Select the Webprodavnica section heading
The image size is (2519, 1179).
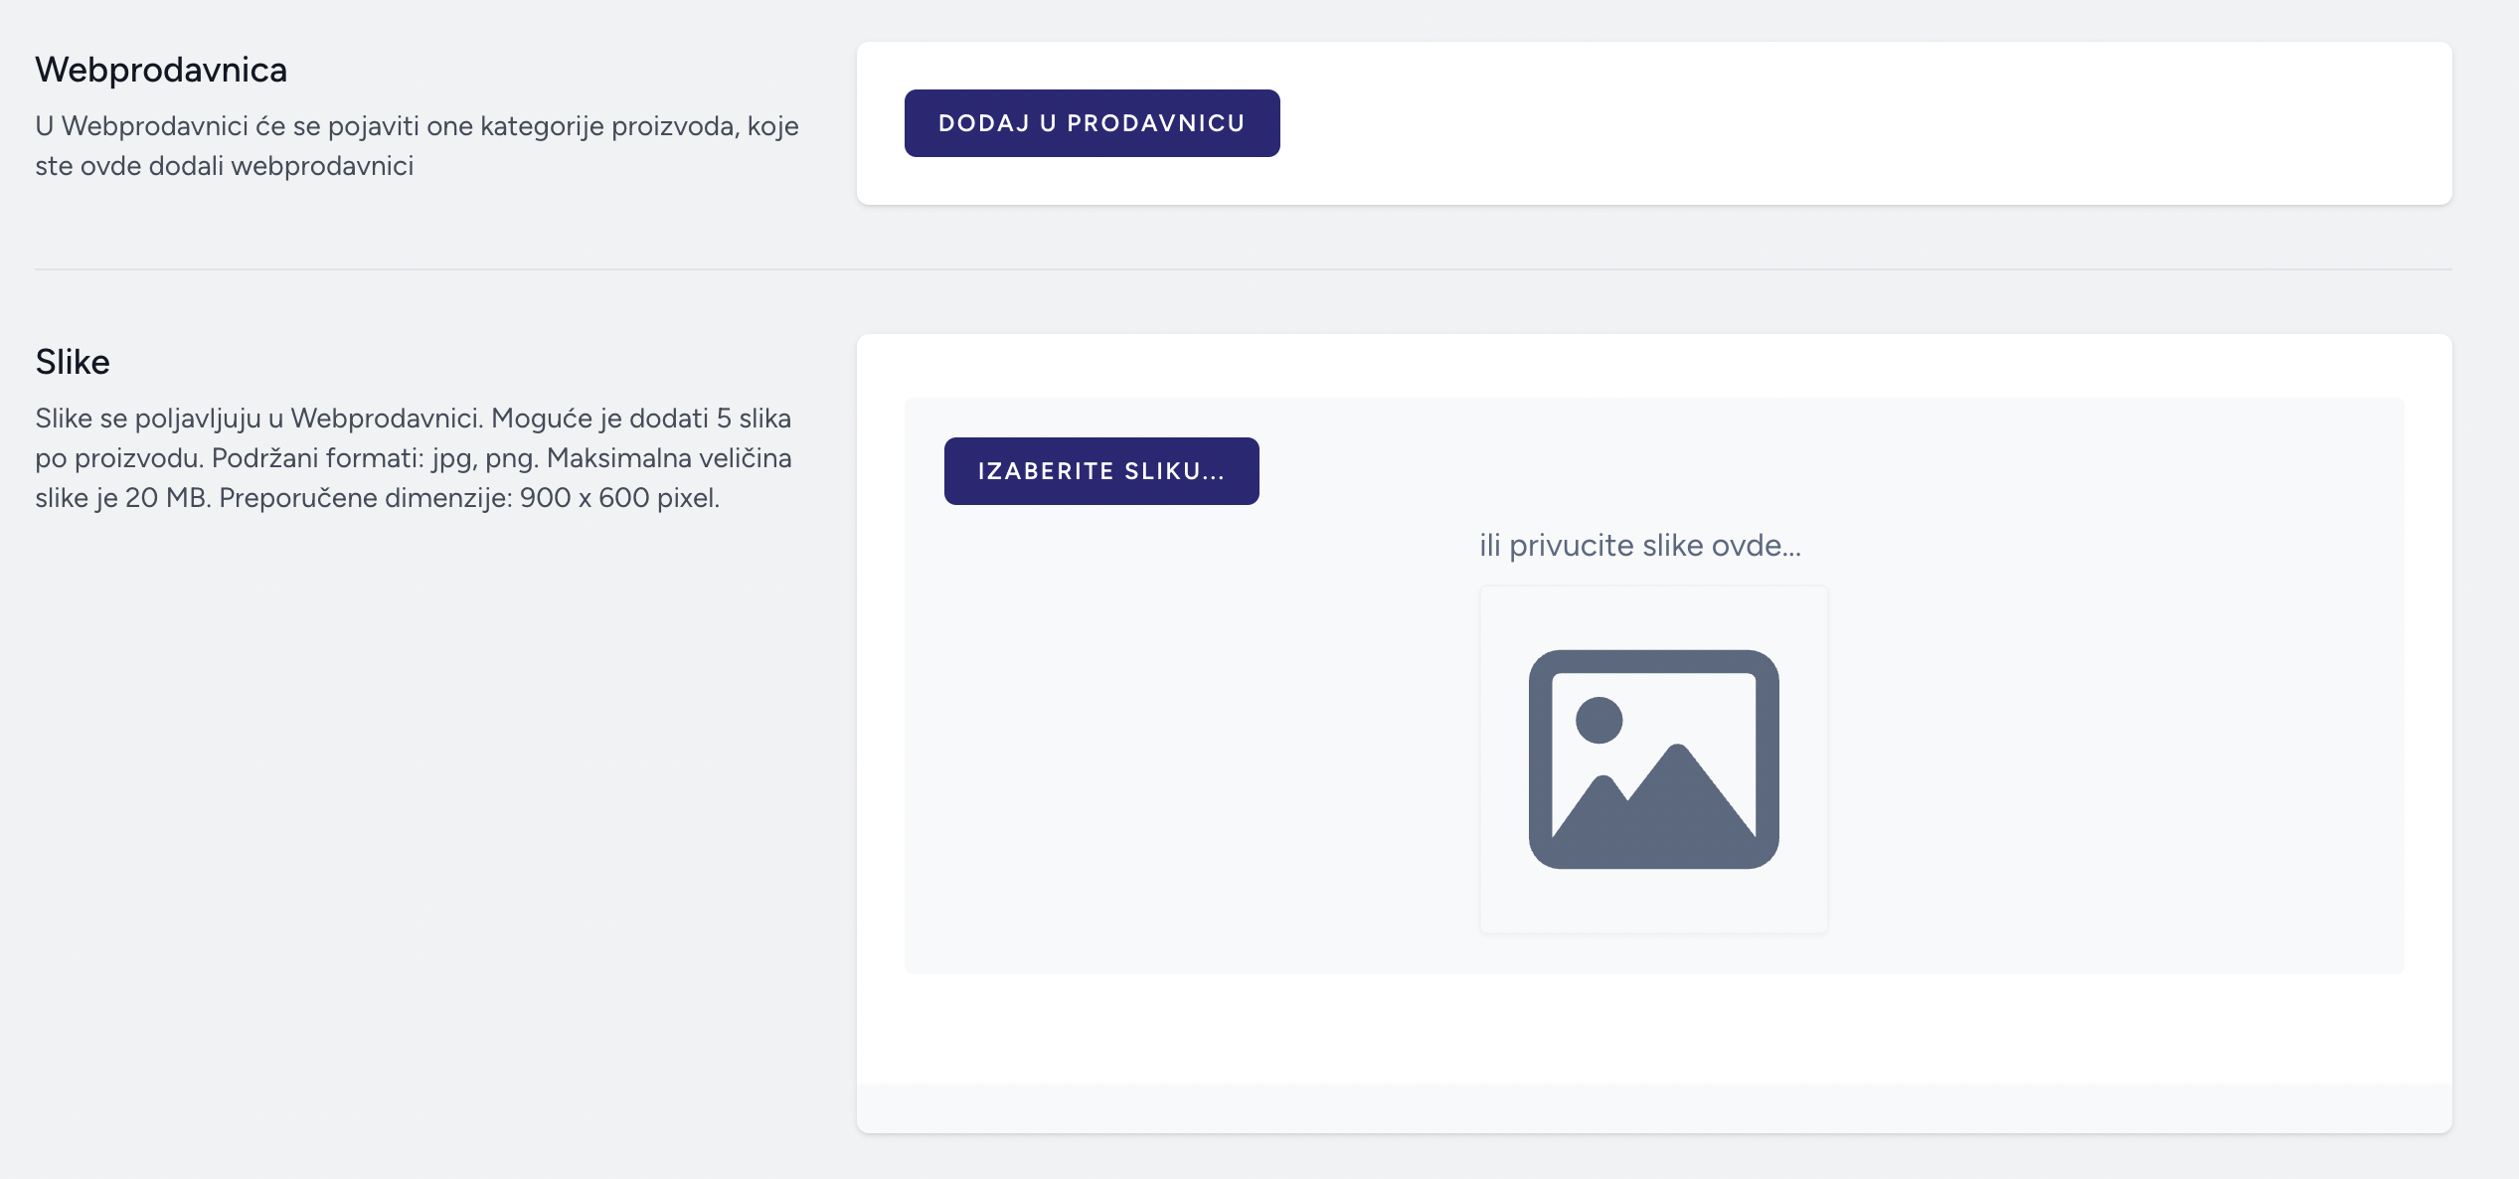click(x=161, y=70)
